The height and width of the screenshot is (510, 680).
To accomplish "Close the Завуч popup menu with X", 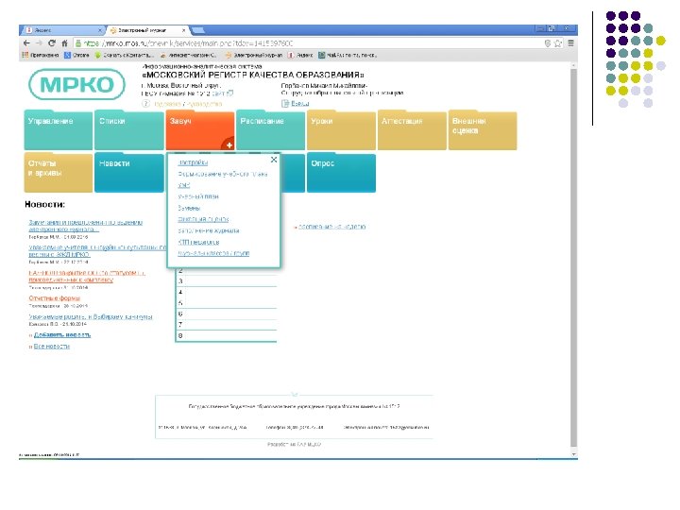I will [x=274, y=160].
